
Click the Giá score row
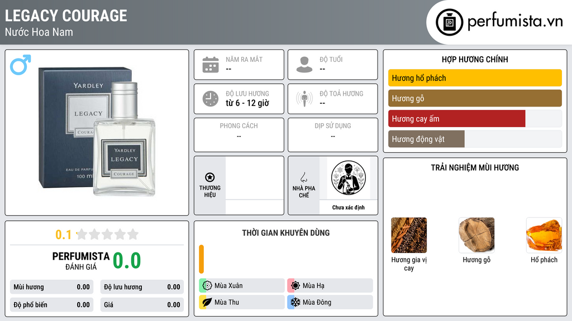(142, 305)
